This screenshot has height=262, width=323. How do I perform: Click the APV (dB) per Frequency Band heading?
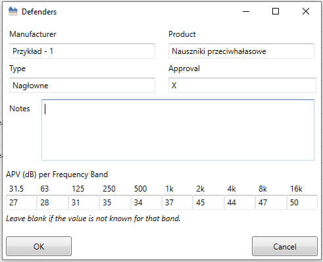(x=57, y=174)
